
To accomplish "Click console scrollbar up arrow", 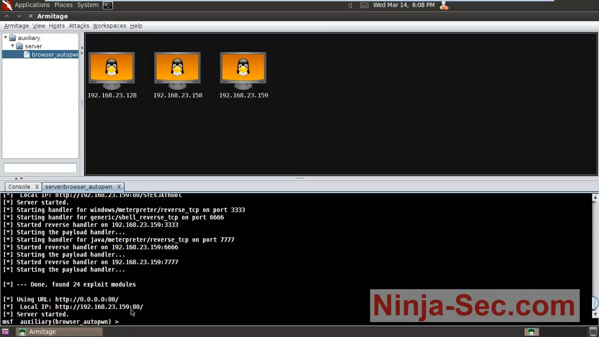I will pos(595,197).
